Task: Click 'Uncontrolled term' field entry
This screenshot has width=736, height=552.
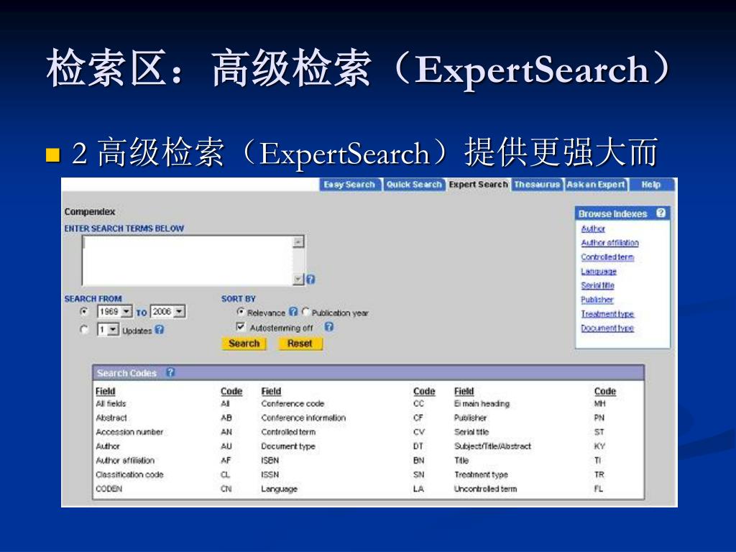Action: (485, 489)
